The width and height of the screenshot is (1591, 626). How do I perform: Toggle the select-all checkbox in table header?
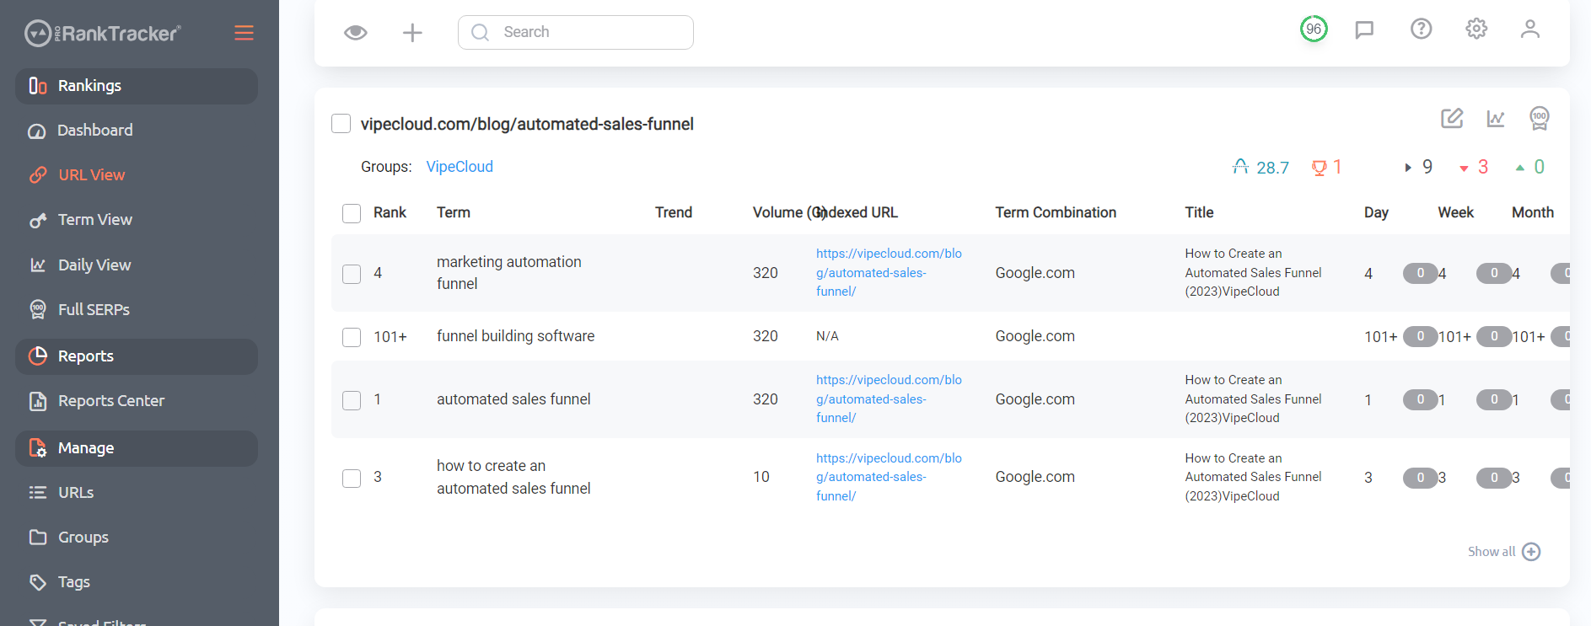[352, 213]
